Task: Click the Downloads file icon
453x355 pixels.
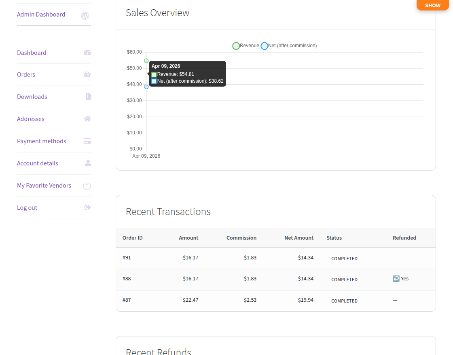Action: click(88, 96)
